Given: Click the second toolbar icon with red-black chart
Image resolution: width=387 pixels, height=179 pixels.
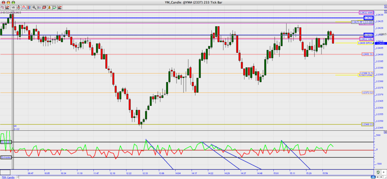Looking at the screenshot, I should tap(8, 8).
